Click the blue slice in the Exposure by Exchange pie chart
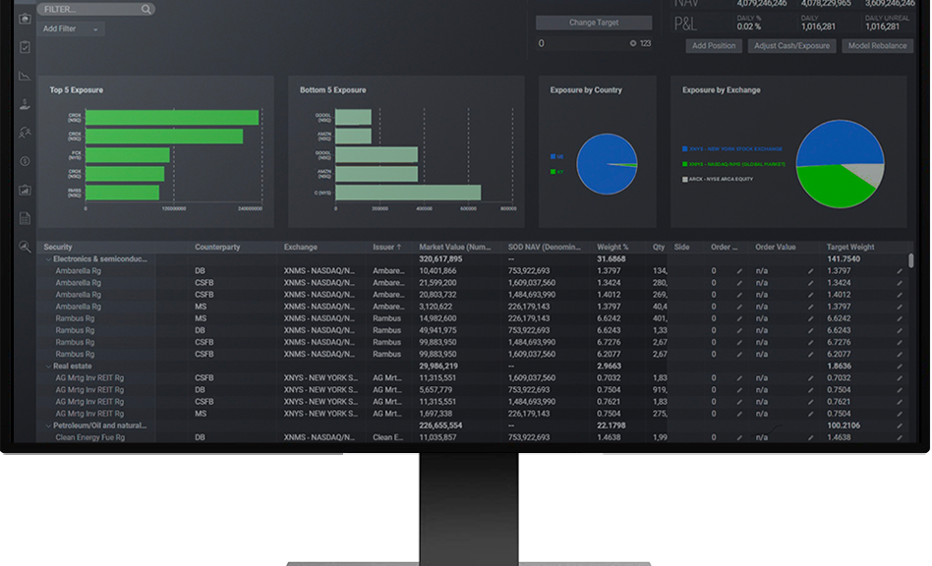The height and width of the screenshot is (566, 932). coord(838,142)
